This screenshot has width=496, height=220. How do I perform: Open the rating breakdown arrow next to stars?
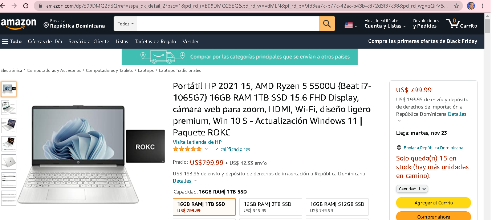[206, 149]
